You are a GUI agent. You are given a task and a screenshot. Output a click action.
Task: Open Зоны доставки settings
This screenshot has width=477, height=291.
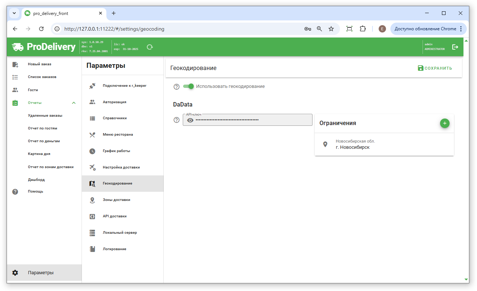click(x=116, y=200)
